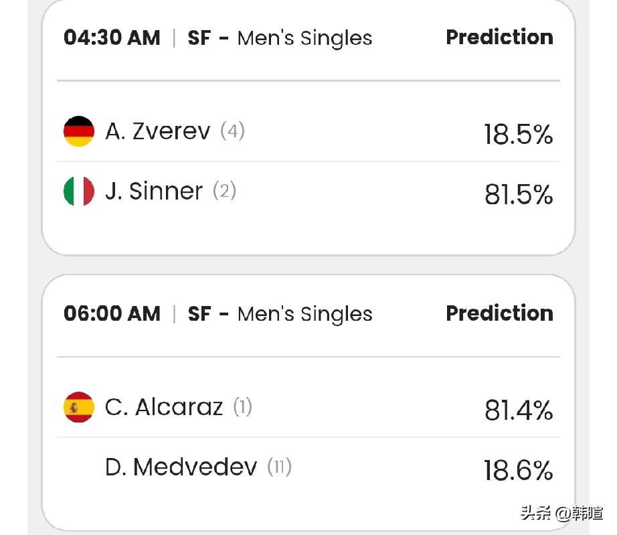
Task: Open C. Alcaraz's player name
Action: tap(163, 407)
